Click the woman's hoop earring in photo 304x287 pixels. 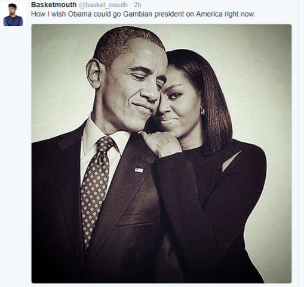point(202,111)
